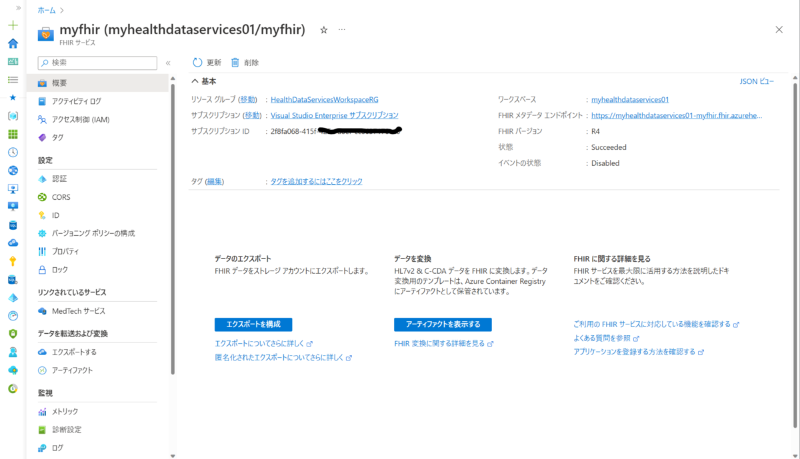
Task: Open myhealthdataservices01 workspace link
Action: point(630,99)
